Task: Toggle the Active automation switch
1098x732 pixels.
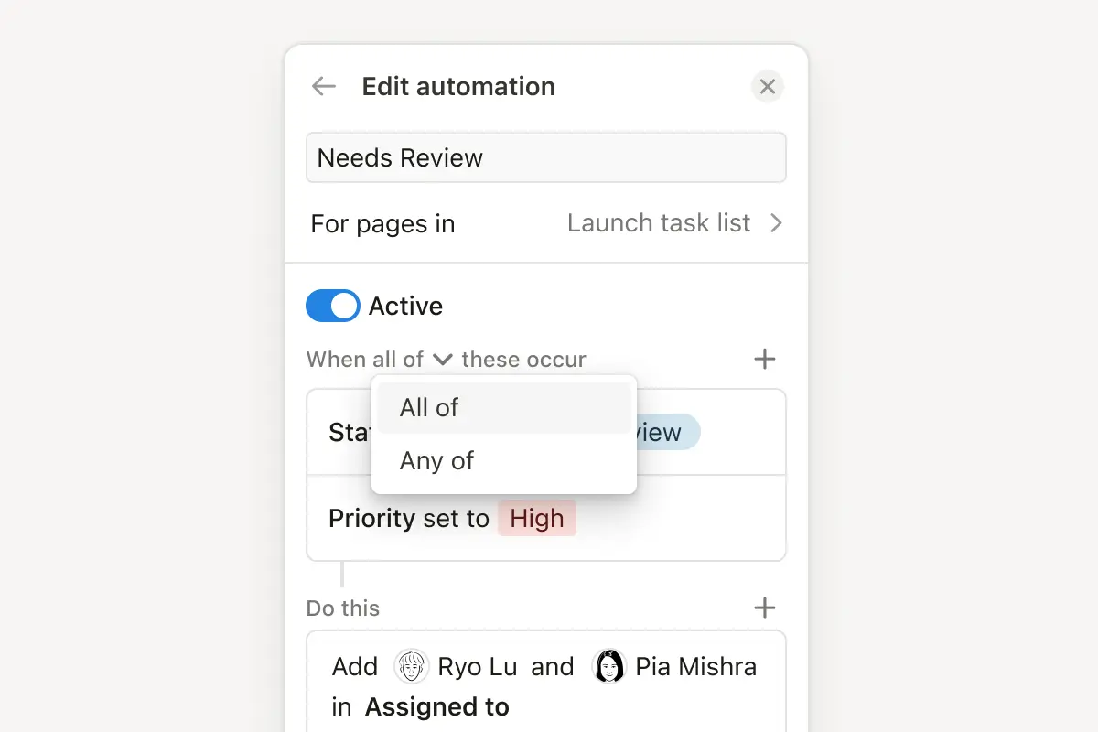Action: (x=333, y=306)
